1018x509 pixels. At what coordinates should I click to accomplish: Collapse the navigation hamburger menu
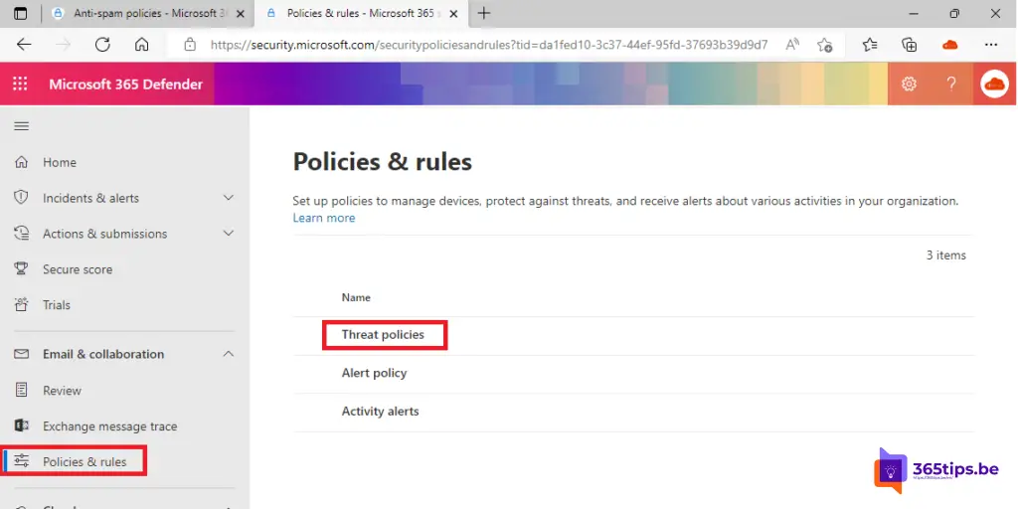[x=22, y=126]
